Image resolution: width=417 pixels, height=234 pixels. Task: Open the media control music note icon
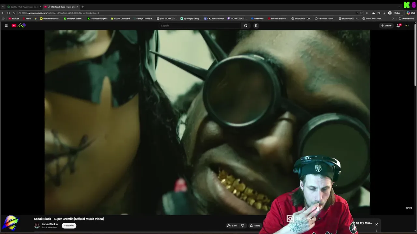coord(373,13)
